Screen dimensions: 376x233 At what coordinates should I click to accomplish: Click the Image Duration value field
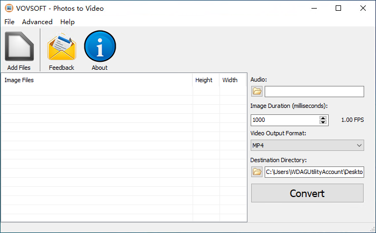tap(285, 120)
